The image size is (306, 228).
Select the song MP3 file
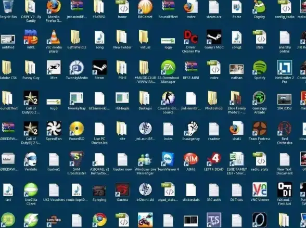(x=99, y=37)
